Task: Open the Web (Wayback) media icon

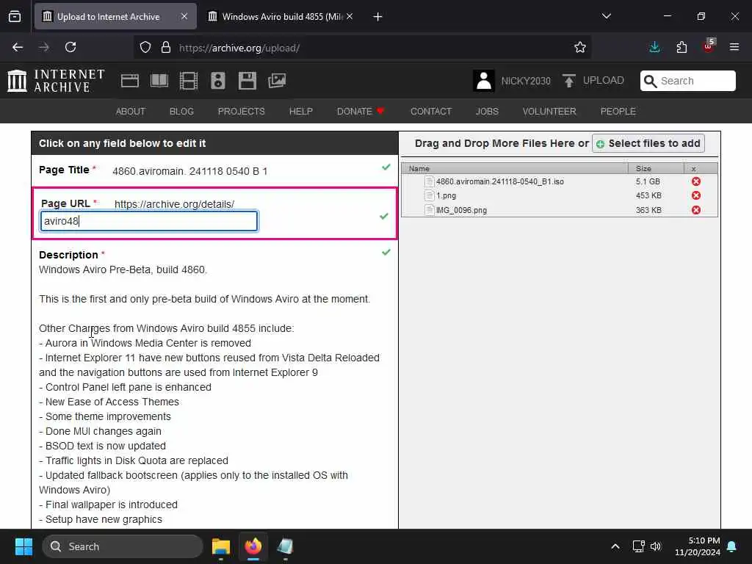Action: tap(129, 81)
